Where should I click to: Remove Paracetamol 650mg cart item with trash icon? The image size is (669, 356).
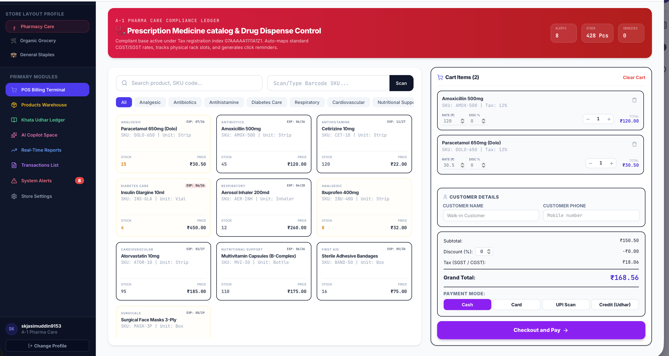(634, 144)
